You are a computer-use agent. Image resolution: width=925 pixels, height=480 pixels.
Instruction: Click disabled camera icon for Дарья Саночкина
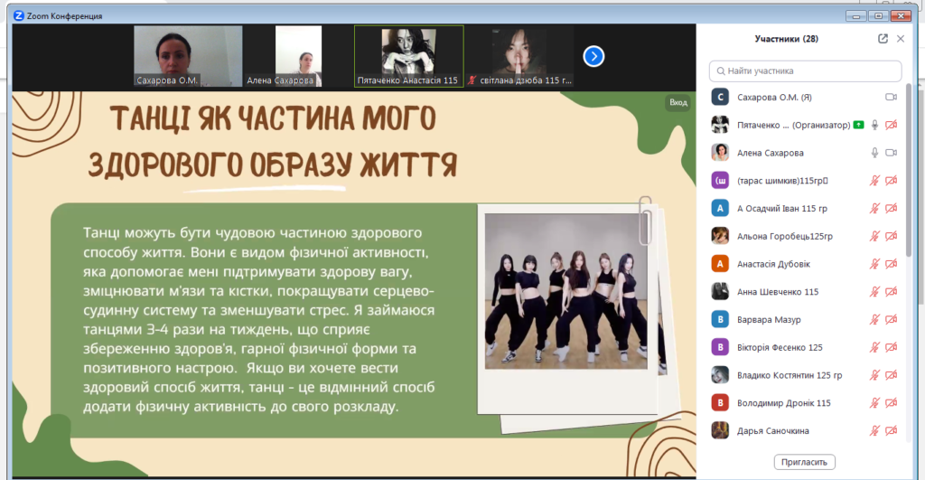click(x=891, y=430)
